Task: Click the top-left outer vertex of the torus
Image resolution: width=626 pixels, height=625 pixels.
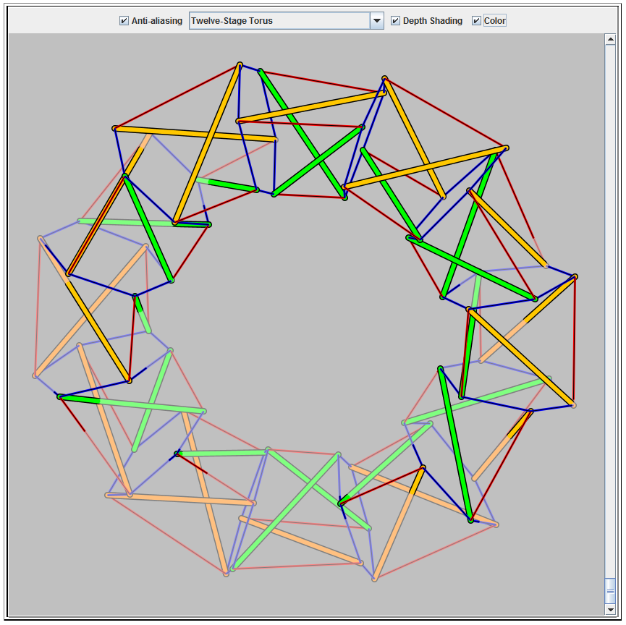Action: [x=114, y=128]
